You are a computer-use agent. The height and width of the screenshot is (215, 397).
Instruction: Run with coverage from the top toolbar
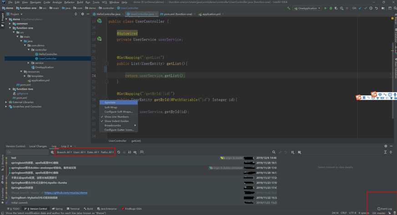[x=336, y=8]
